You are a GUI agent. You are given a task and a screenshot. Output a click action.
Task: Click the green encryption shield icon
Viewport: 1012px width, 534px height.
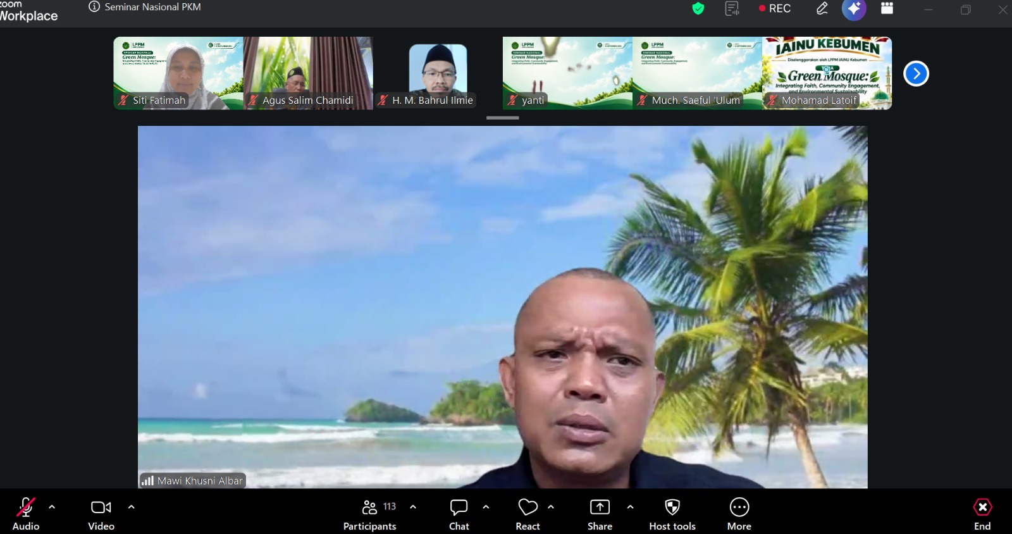698,8
